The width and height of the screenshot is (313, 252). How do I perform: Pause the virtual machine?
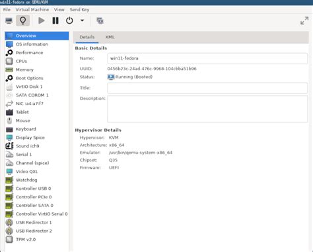click(x=55, y=21)
